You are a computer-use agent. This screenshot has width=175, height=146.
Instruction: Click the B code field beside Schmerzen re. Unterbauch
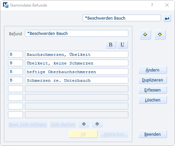click(x=16, y=80)
